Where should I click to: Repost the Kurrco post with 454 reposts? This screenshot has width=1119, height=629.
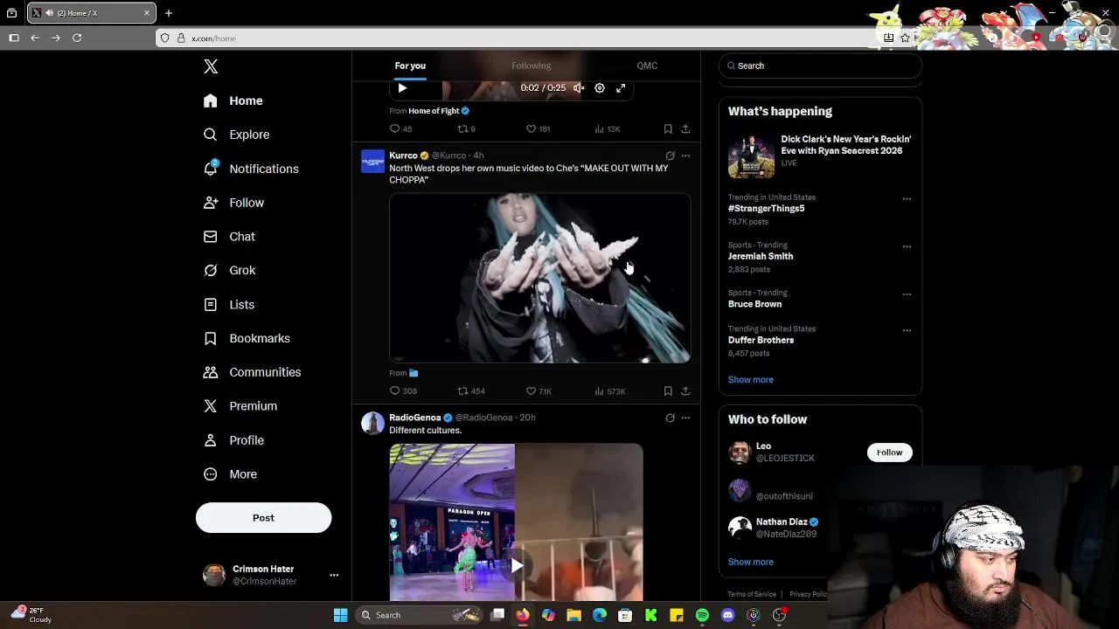point(471,391)
